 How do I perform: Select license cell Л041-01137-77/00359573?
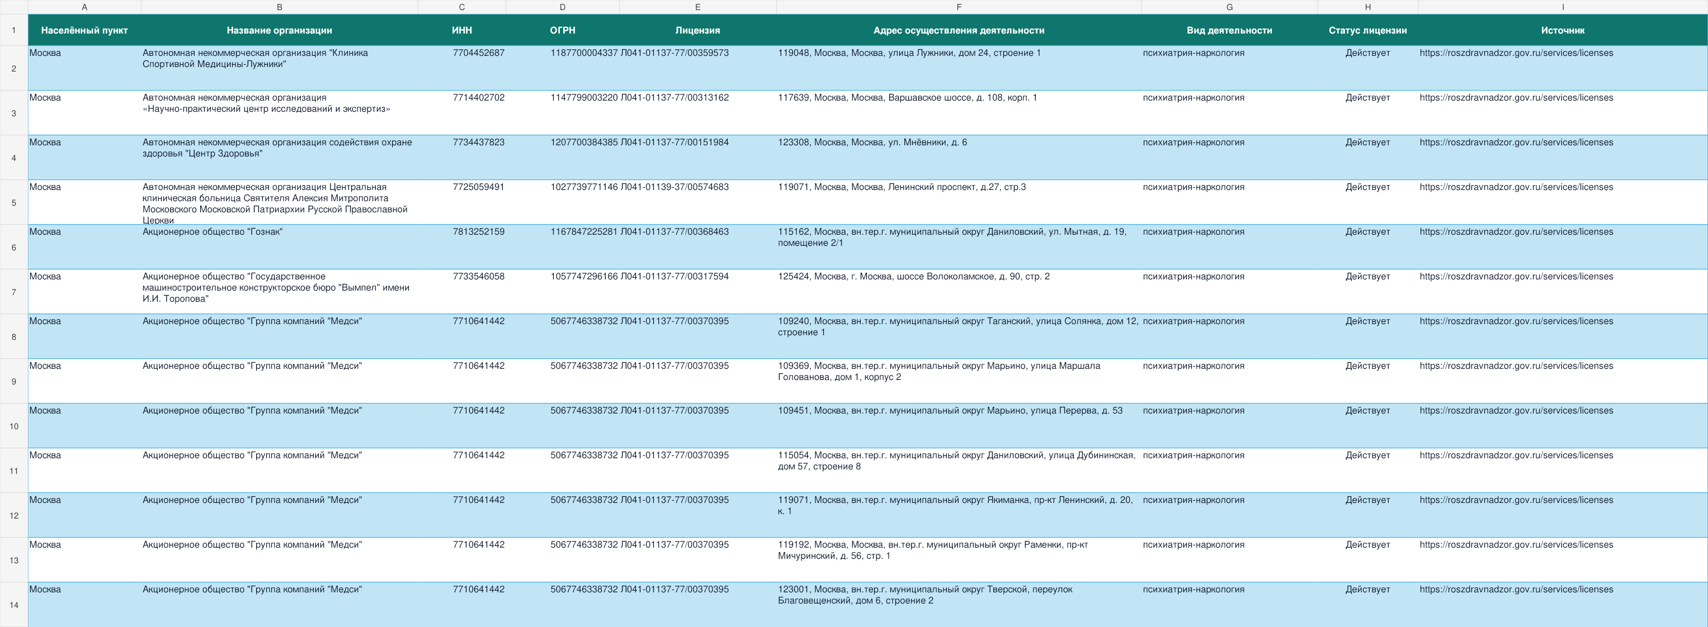[697, 68]
